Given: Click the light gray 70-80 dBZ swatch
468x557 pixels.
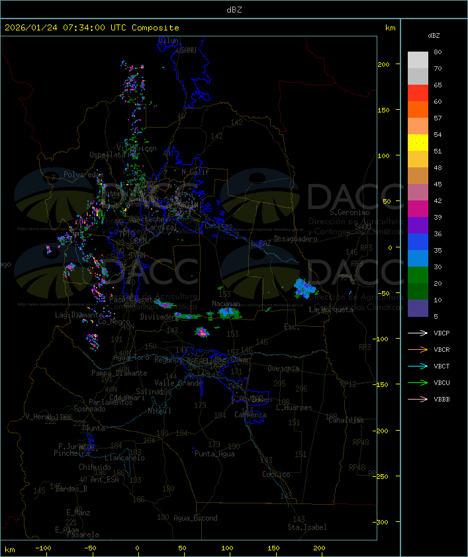Looking at the screenshot, I should click(x=418, y=60).
